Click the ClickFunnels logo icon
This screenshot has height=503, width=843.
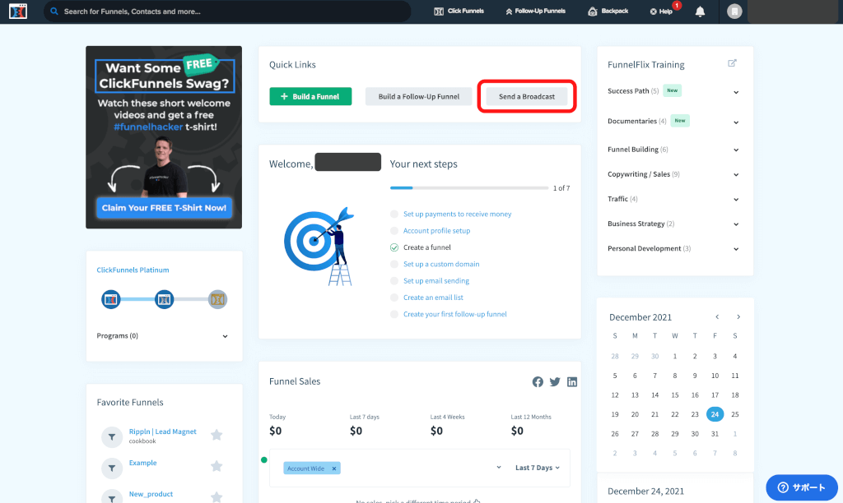pyautogui.click(x=18, y=12)
